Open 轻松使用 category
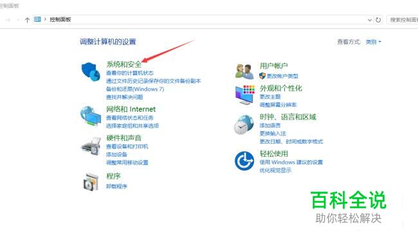418x246 pixels. pyautogui.click(x=274, y=154)
